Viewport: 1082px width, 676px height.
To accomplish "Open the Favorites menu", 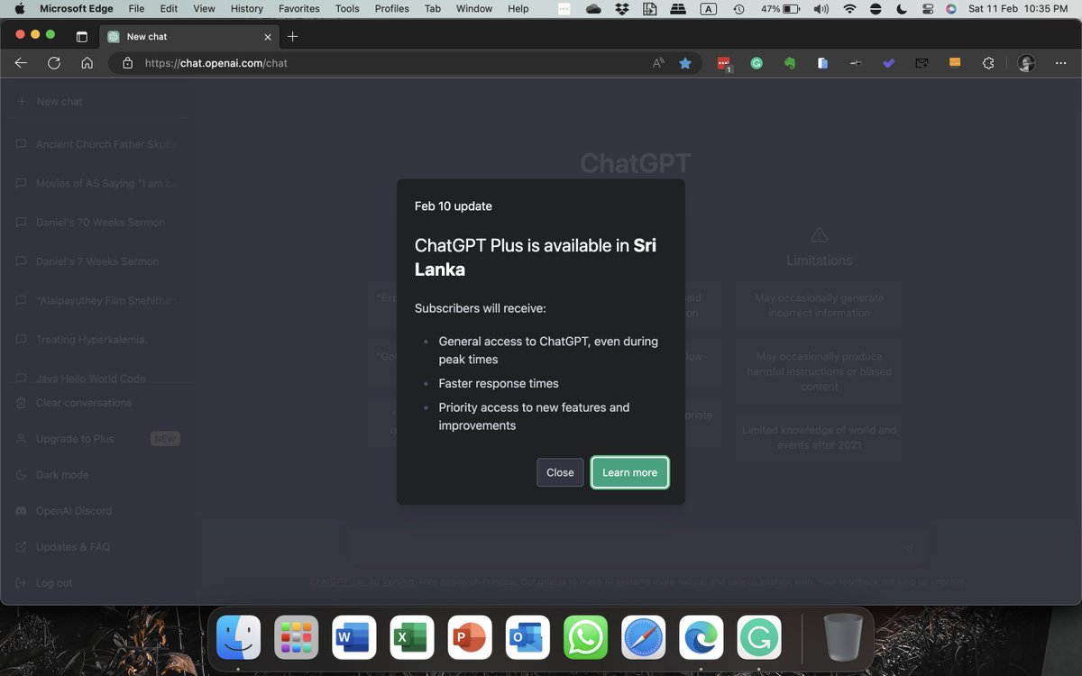I will coord(298,8).
